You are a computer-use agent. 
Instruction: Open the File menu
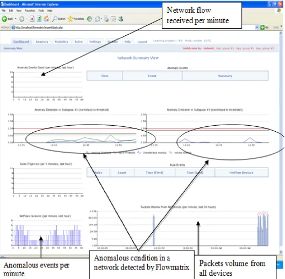[x=3, y=10]
